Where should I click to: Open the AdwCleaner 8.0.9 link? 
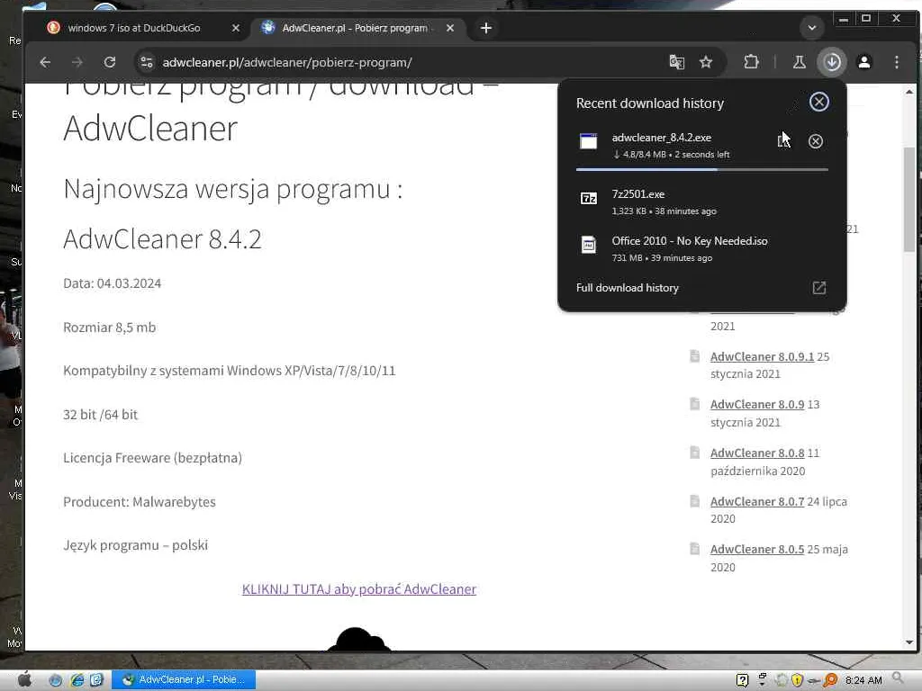tap(757, 404)
